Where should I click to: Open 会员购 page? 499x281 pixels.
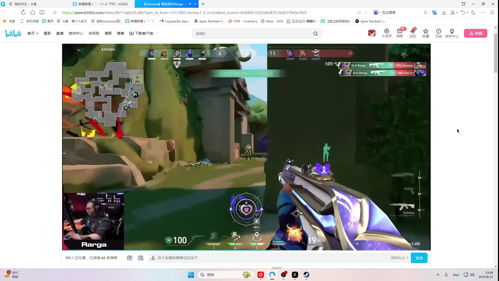(94, 33)
